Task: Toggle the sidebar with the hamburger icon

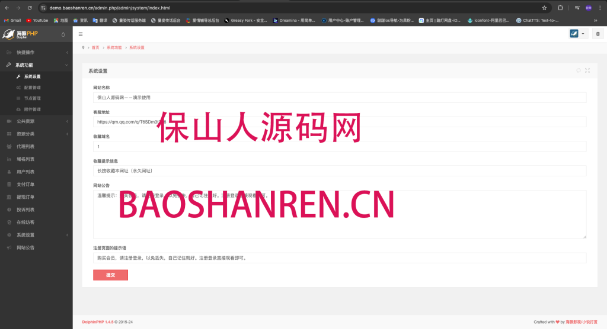Action: point(81,34)
